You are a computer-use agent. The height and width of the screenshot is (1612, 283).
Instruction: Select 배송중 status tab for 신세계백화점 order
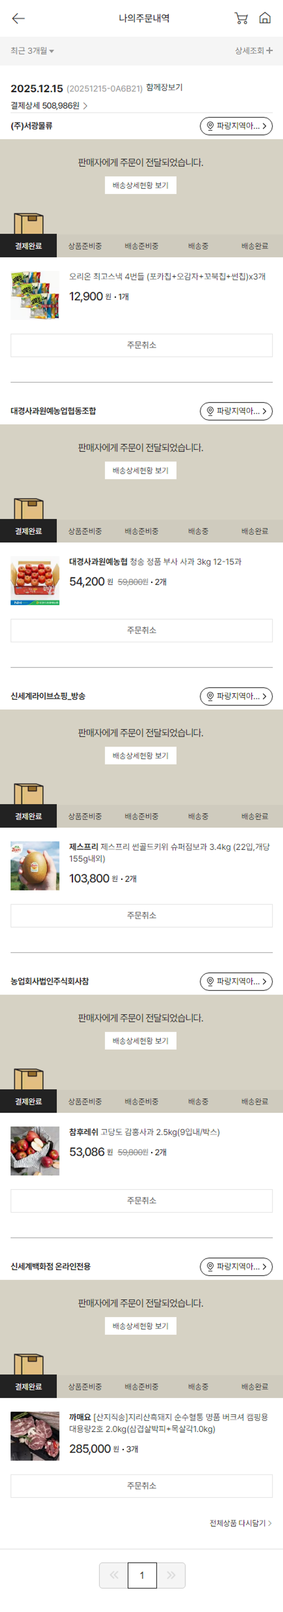click(x=198, y=1386)
